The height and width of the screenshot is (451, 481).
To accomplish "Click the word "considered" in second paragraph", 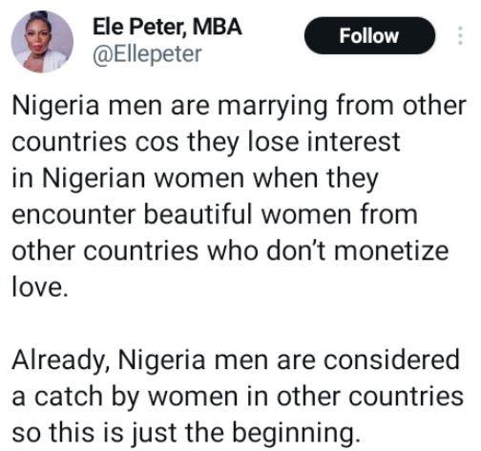I will (x=392, y=359).
